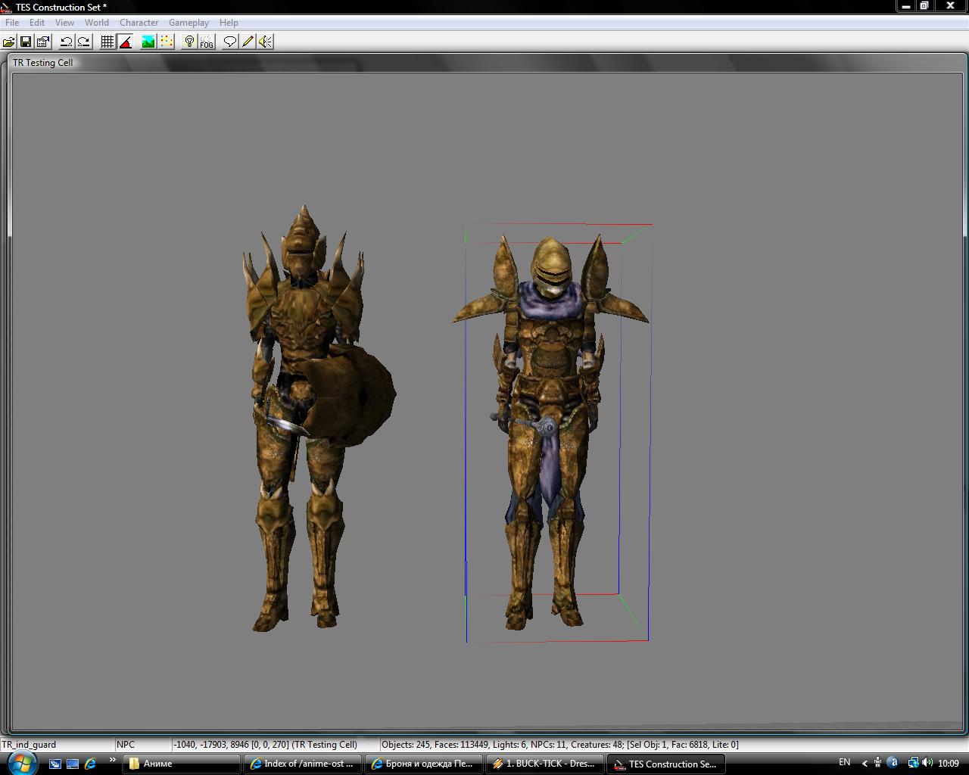
Task: Open the Preferences toolbar icon
Action: tap(43, 42)
